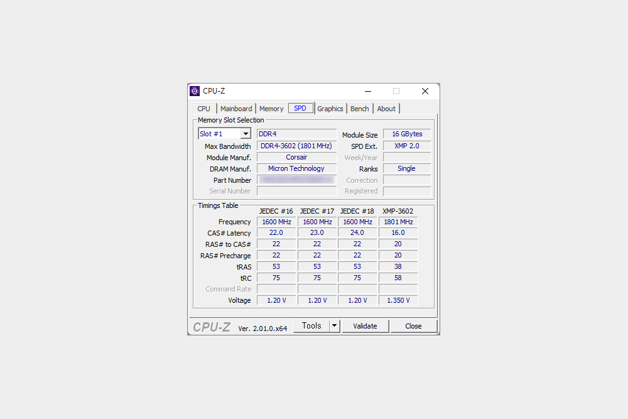Screen dimensions: 628x419
Task: Click the JEDEC #16 column header
Action: point(276,211)
